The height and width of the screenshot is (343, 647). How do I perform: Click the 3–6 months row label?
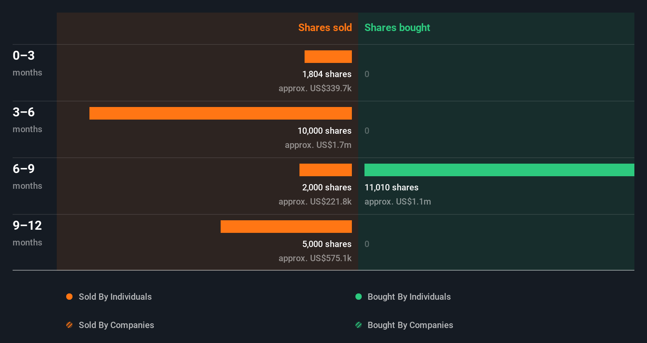tap(27, 120)
